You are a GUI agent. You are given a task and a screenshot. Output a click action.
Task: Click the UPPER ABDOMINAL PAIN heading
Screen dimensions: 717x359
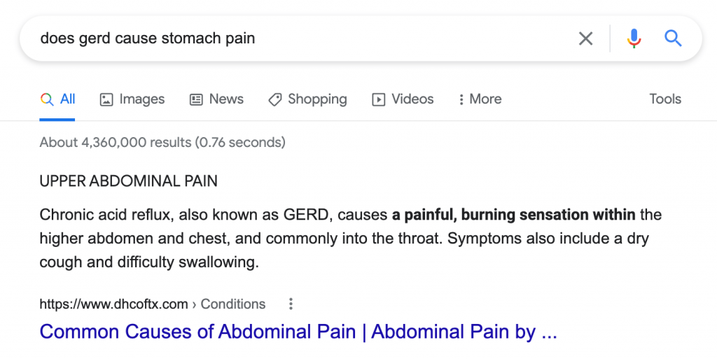pos(129,181)
